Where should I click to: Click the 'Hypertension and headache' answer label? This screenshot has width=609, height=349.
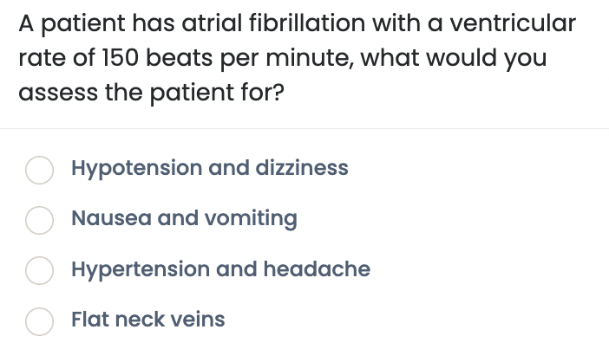tap(220, 269)
